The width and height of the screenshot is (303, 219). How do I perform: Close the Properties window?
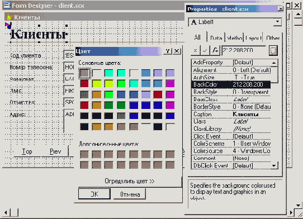click(281, 9)
